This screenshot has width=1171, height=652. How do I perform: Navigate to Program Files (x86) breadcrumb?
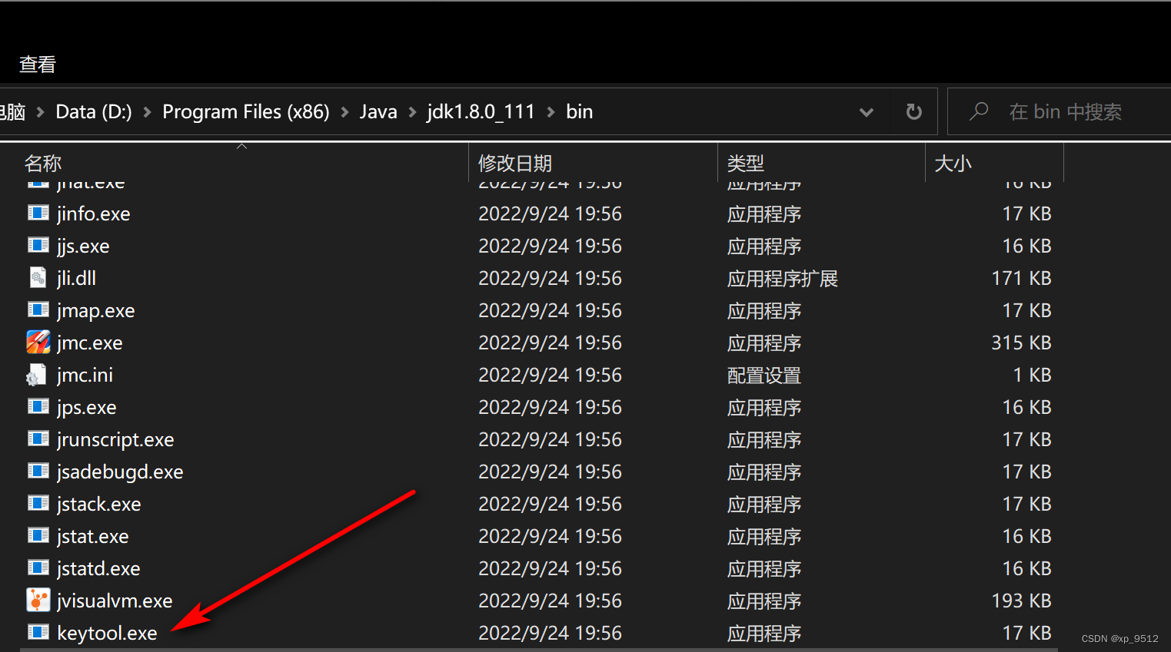click(246, 112)
